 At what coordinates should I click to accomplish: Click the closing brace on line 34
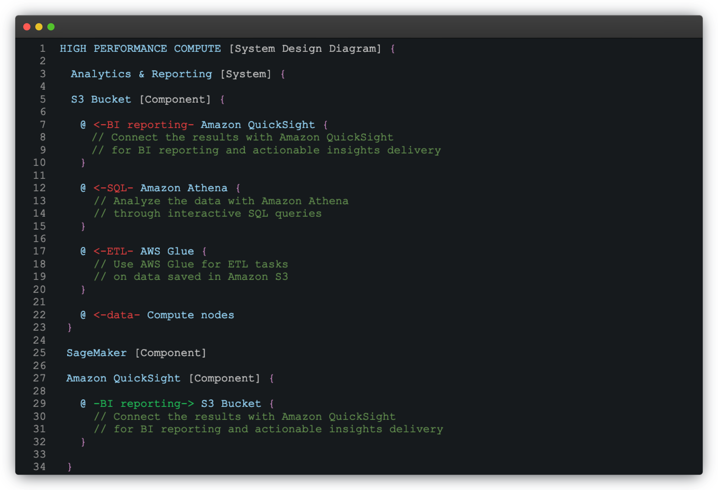[x=70, y=467]
